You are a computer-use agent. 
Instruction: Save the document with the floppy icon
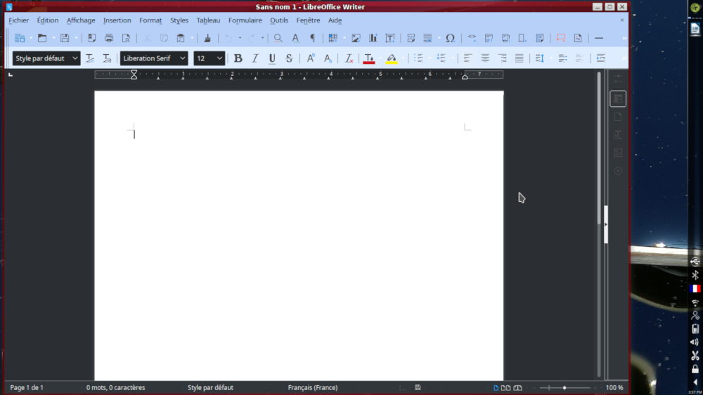(65, 38)
